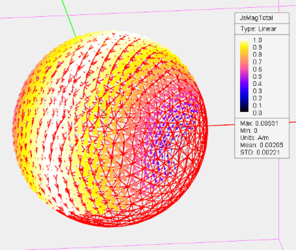296x250 pixels.
Task: Click the JsMagTotal legend title
Action: pyautogui.click(x=256, y=18)
